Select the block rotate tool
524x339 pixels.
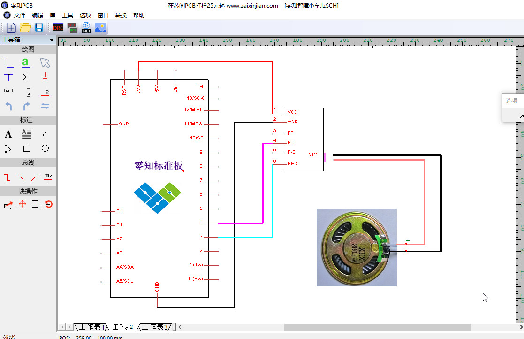(48, 205)
